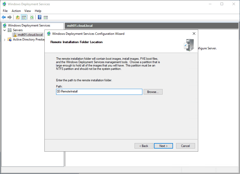
Task: Click the Browse... button
Action: click(x=153, y=92)
